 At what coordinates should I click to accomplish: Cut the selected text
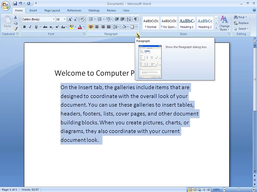click(x=16, y=17)
